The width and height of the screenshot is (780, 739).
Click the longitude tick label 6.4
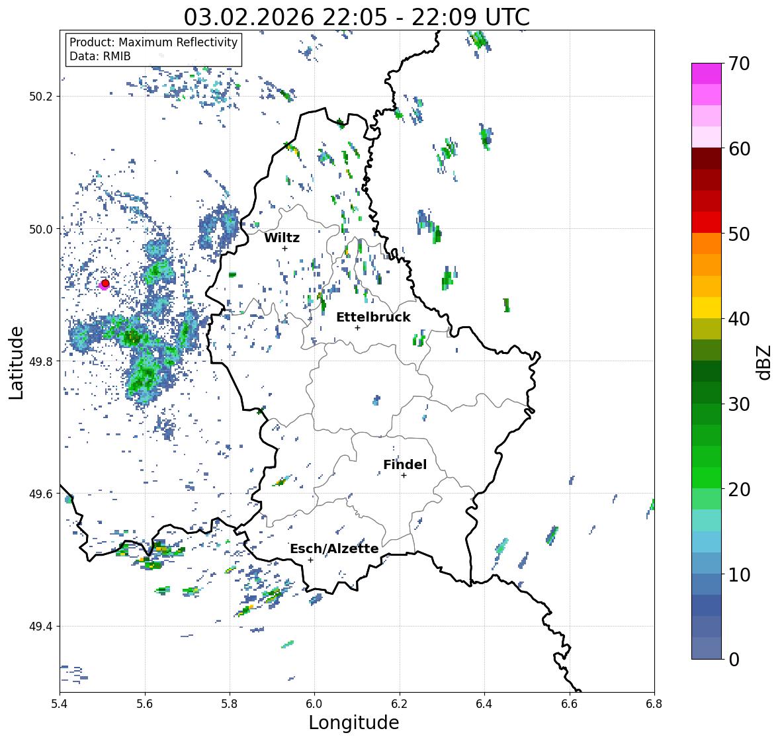(484, 704)
